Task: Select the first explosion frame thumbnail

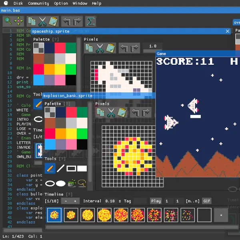Action: pos(54,215)
